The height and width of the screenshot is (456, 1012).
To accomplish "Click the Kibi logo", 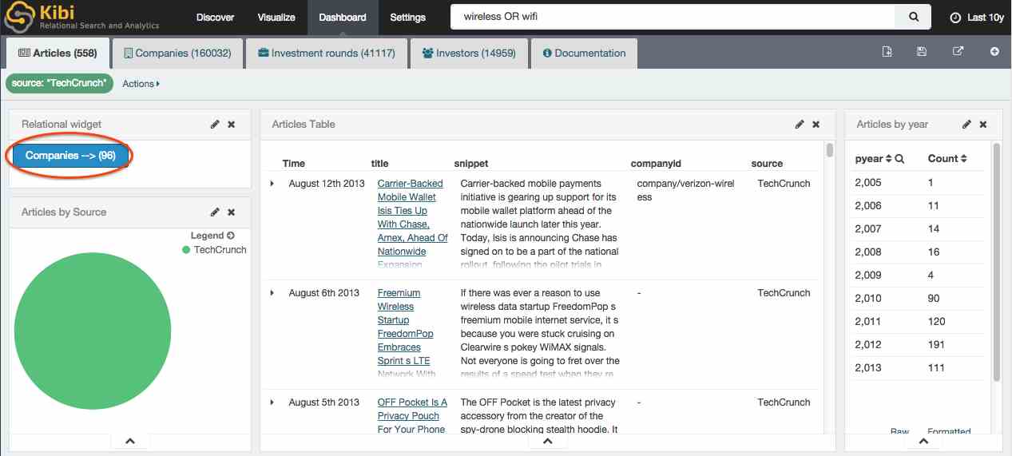I will pyautogui.click(x=83, y=17).
